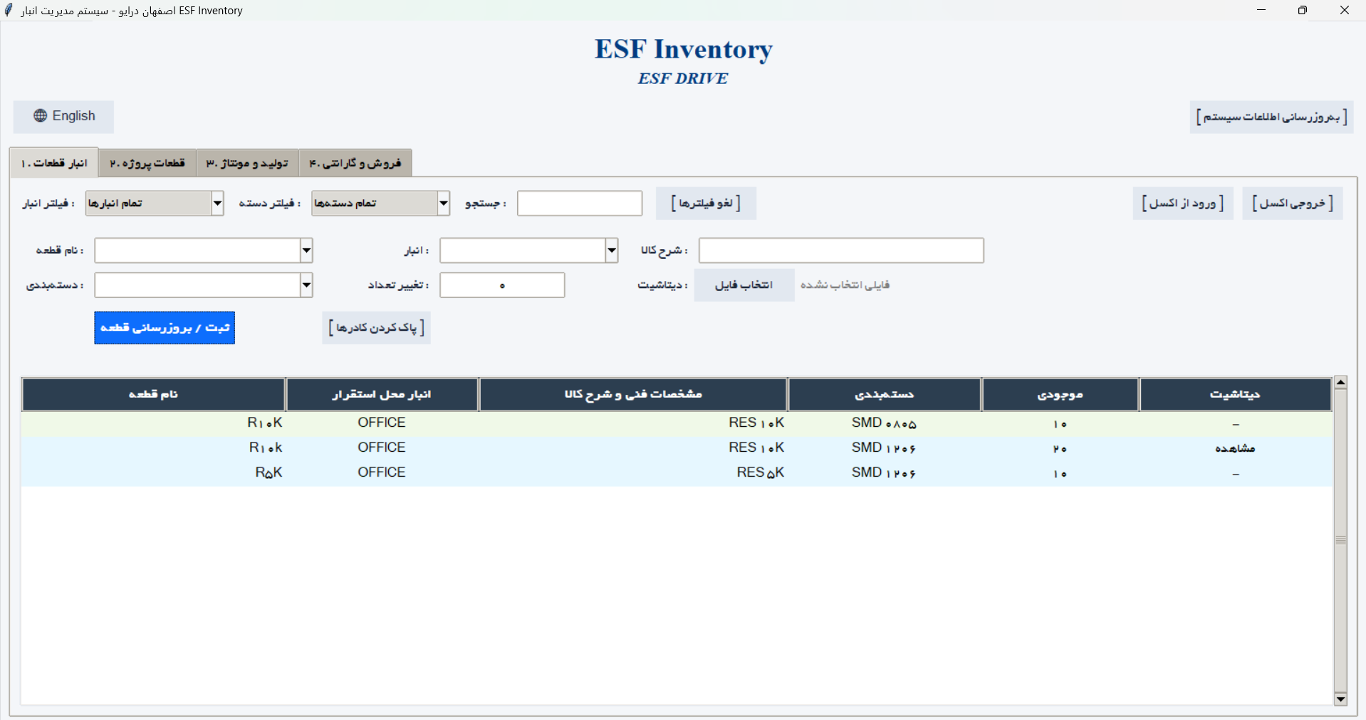Click the clear fields button

click(376, 328)
